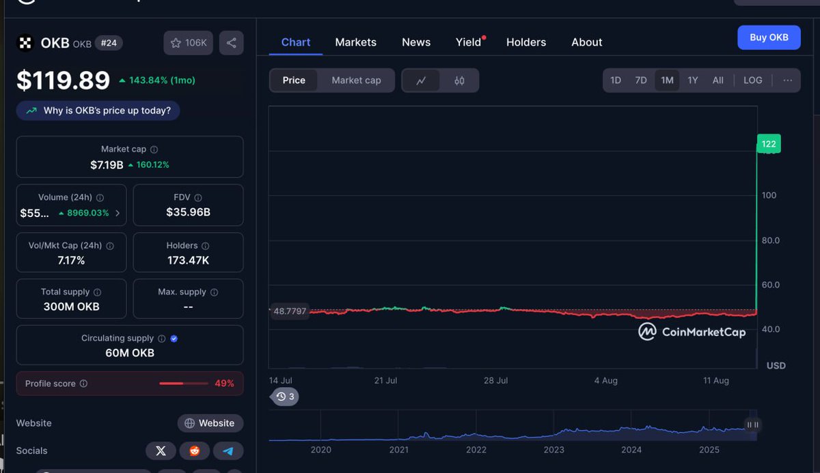The width and height of the screenshot is (820, 473).
Task: Select the 1Y time range
Action: coord(693,81)
